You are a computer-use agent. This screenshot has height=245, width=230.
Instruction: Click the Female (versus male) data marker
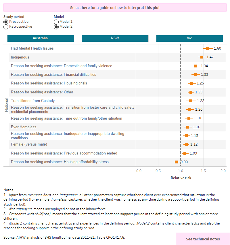[x=186, y=144]
